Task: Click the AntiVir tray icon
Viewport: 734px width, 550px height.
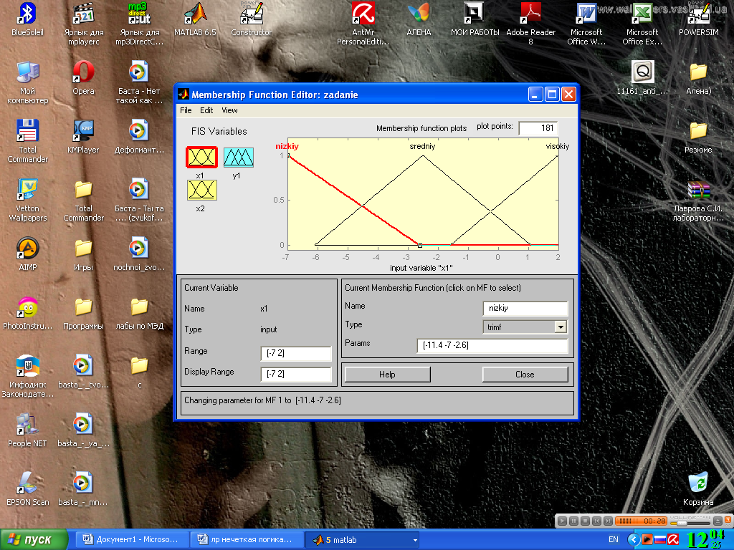Action: (x=673, y=540)
